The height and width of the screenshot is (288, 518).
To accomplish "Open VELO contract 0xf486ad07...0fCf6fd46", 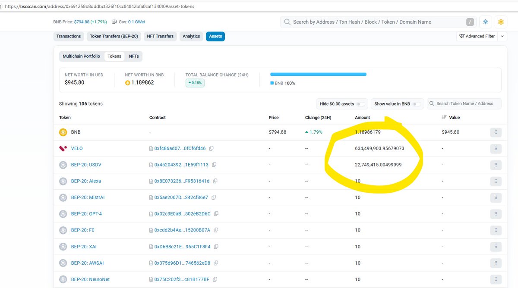I will [x=180, y=148].
